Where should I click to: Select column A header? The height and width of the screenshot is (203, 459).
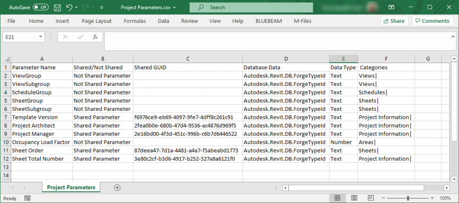[x=42, y=59]
